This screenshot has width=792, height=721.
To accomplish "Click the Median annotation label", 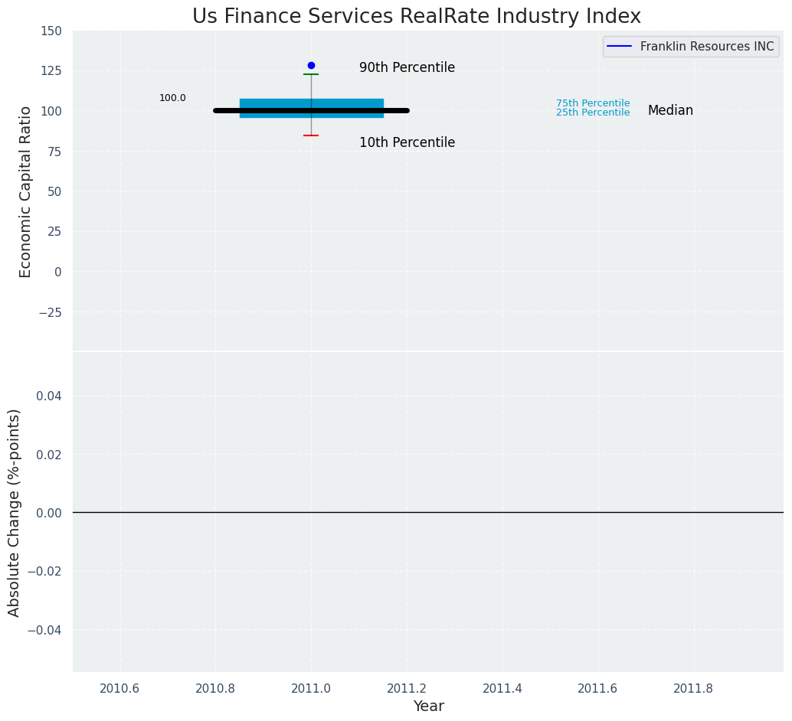I will point(670,111).
